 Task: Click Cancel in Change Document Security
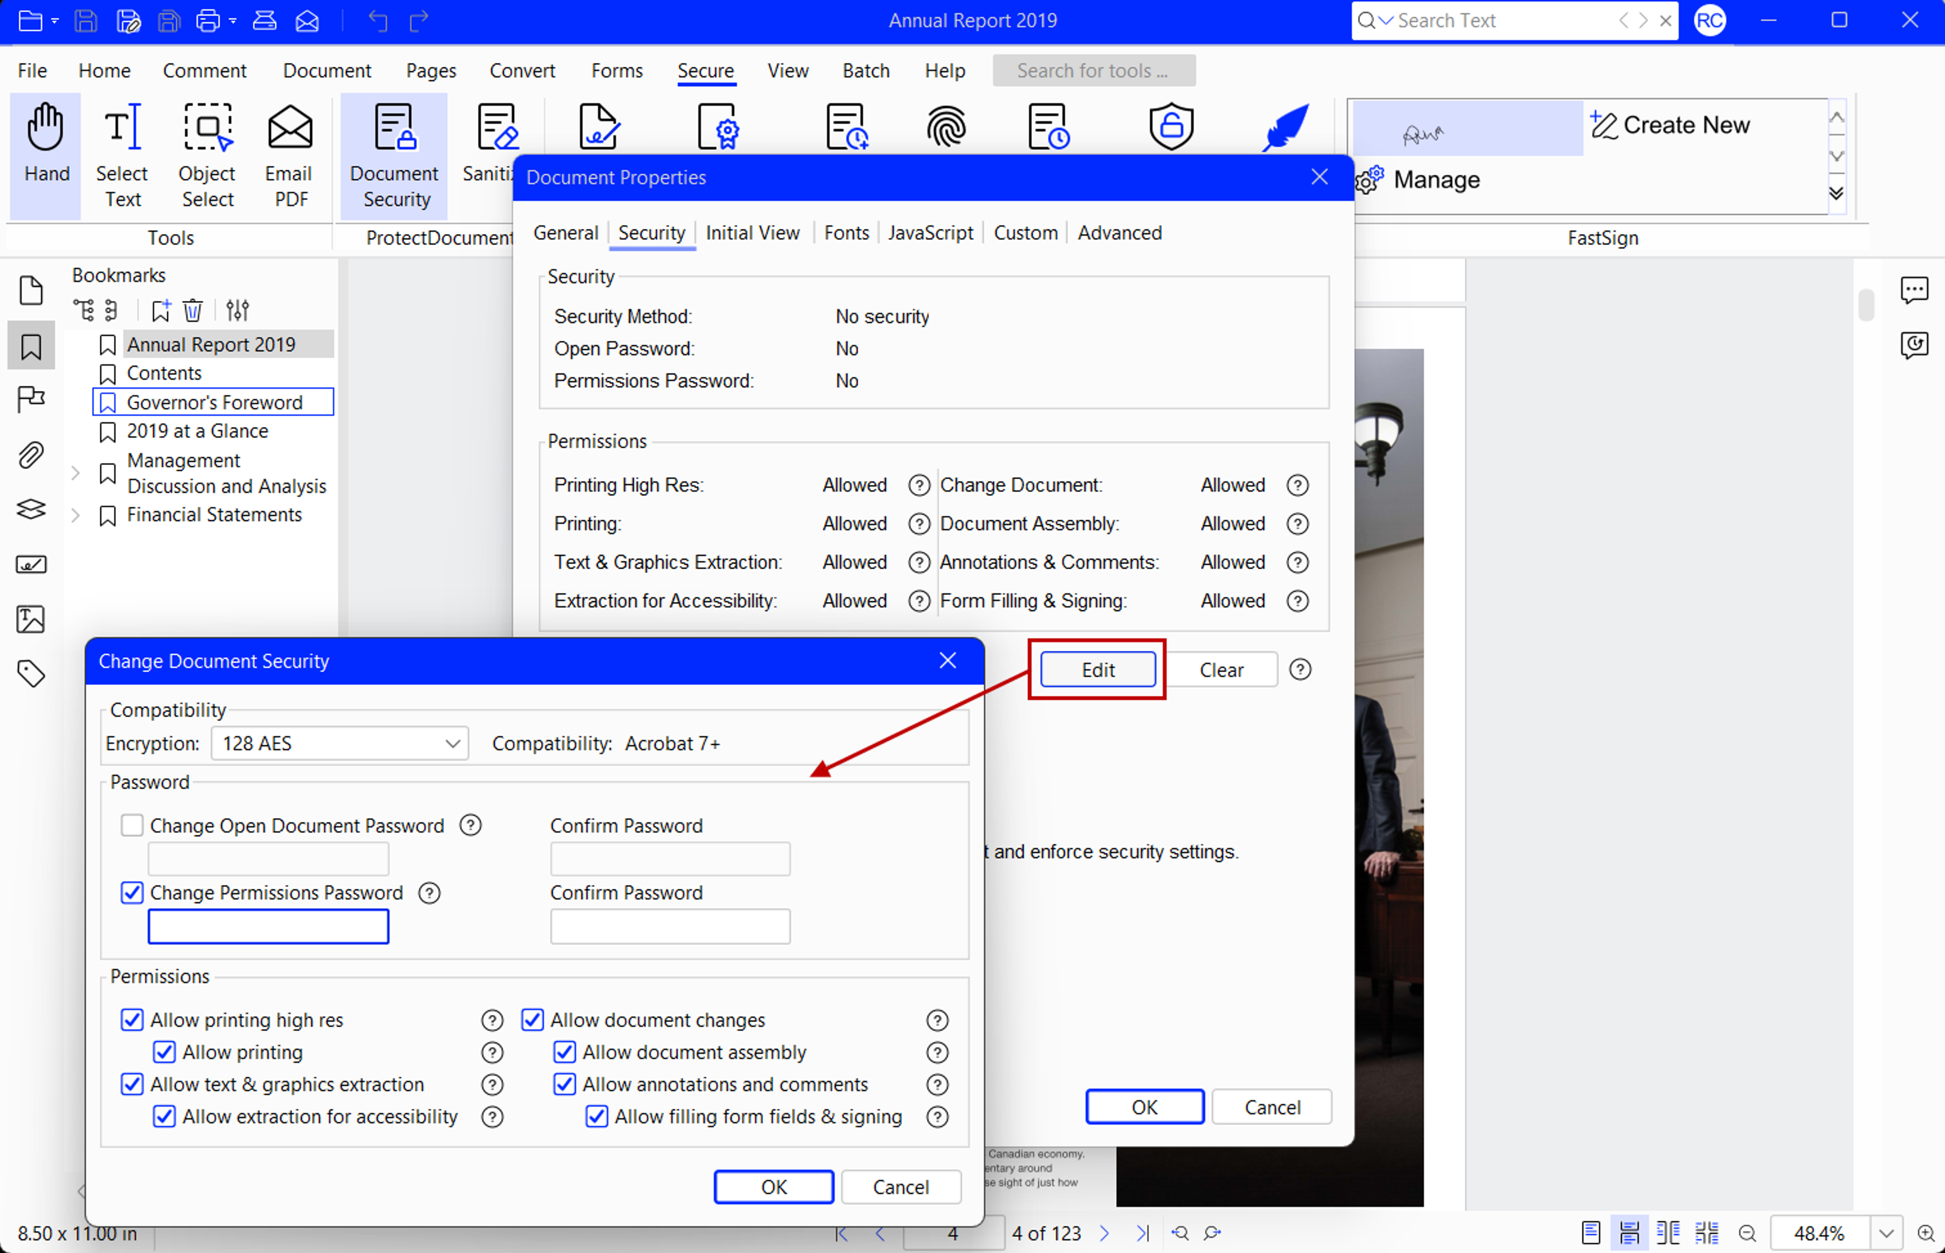(901, 1187)
